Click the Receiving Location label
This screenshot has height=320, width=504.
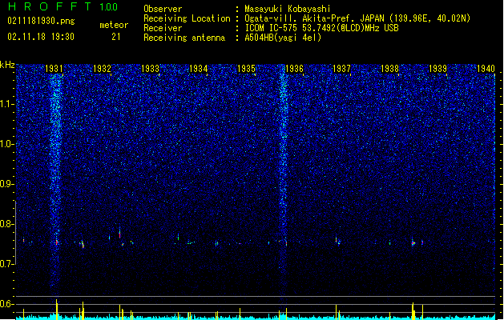coord(187,18)
